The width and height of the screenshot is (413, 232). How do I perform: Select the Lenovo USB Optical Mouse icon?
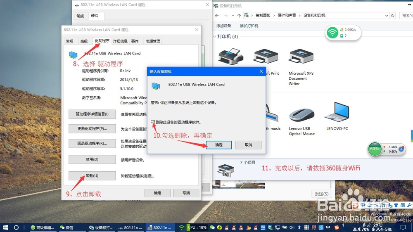point(301,115)
